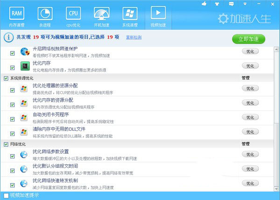This screenshot has width=280, height=200.
Task: Uncheck 优化网络参数设置 checkbox
Action: click(x=12, y=156)
